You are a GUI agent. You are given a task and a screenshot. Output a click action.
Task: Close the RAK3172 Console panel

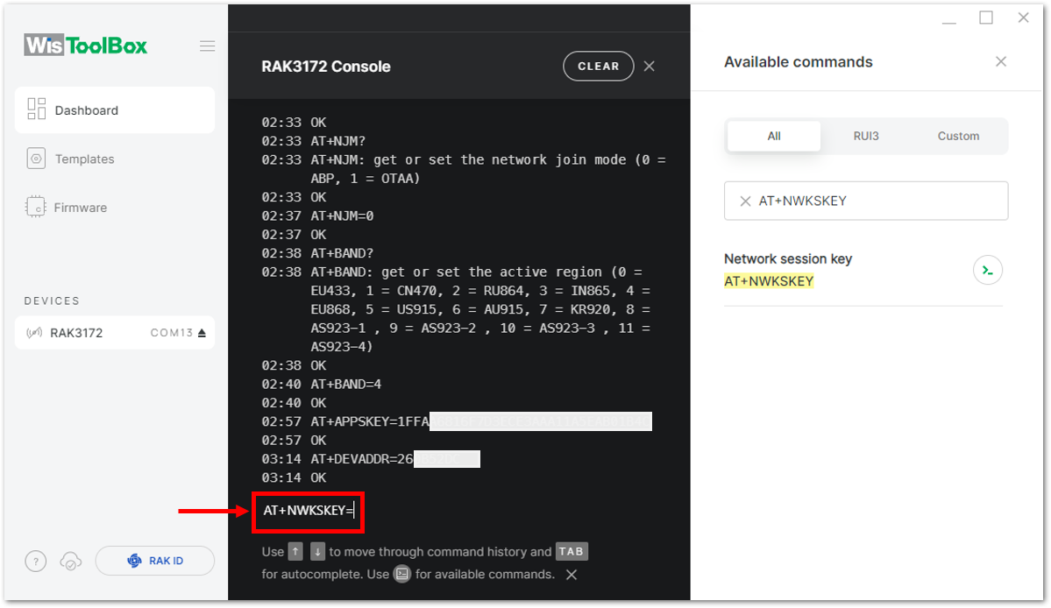[x=649, y=67]
